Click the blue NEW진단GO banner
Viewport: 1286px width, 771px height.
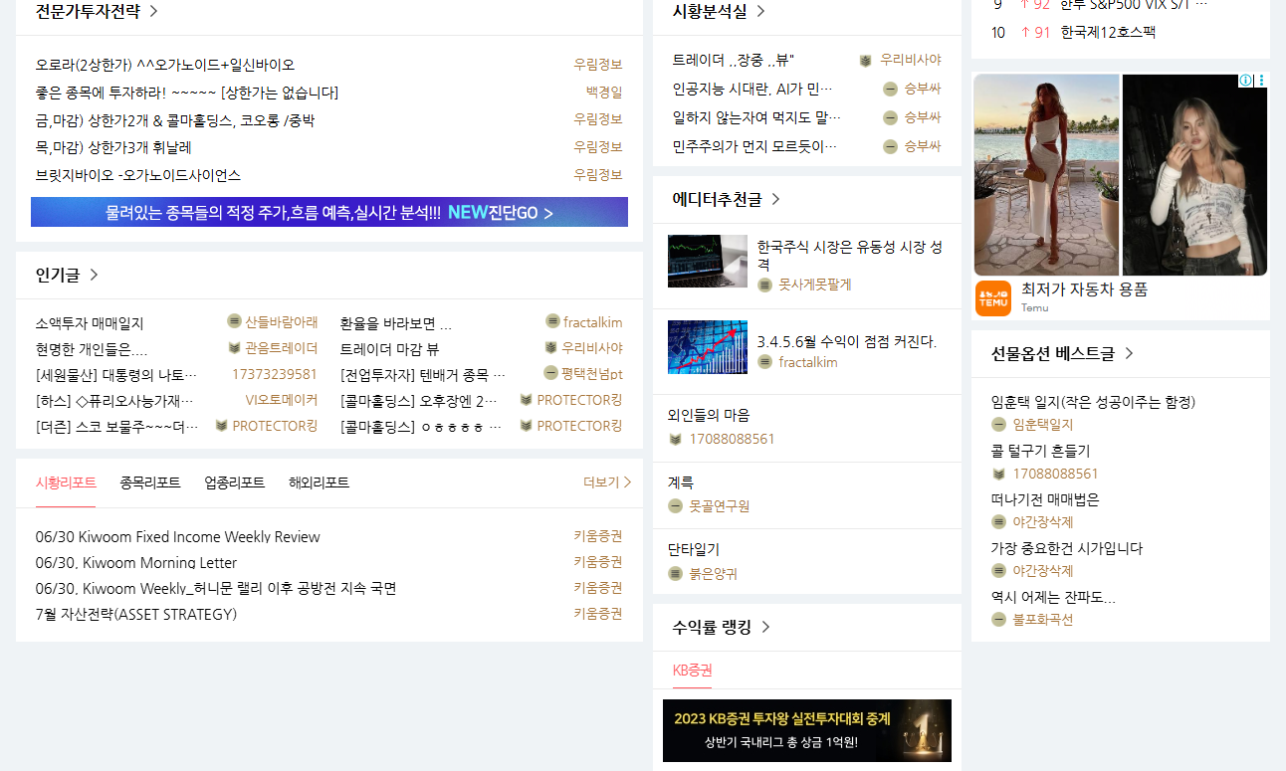point(329,212)
